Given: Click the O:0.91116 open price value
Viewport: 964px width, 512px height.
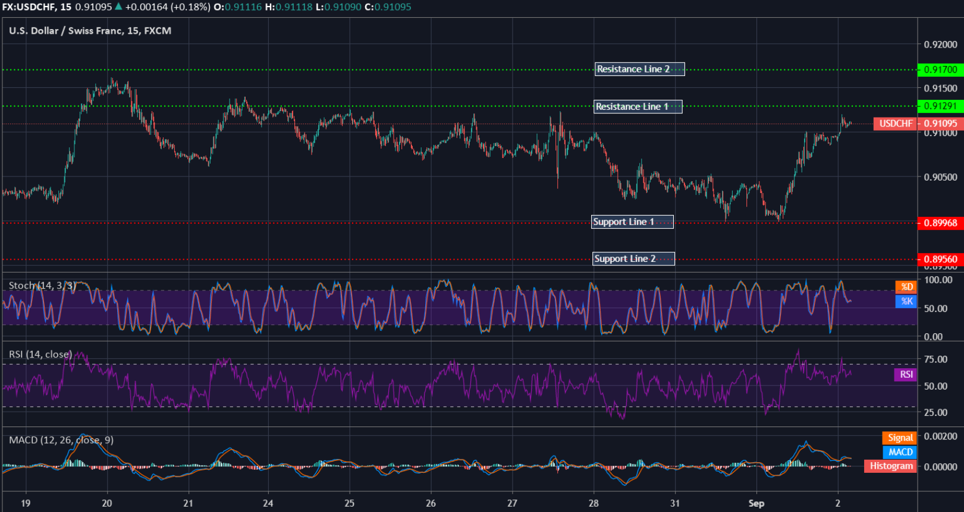Looking at the screenshot, I should [238, 7].
